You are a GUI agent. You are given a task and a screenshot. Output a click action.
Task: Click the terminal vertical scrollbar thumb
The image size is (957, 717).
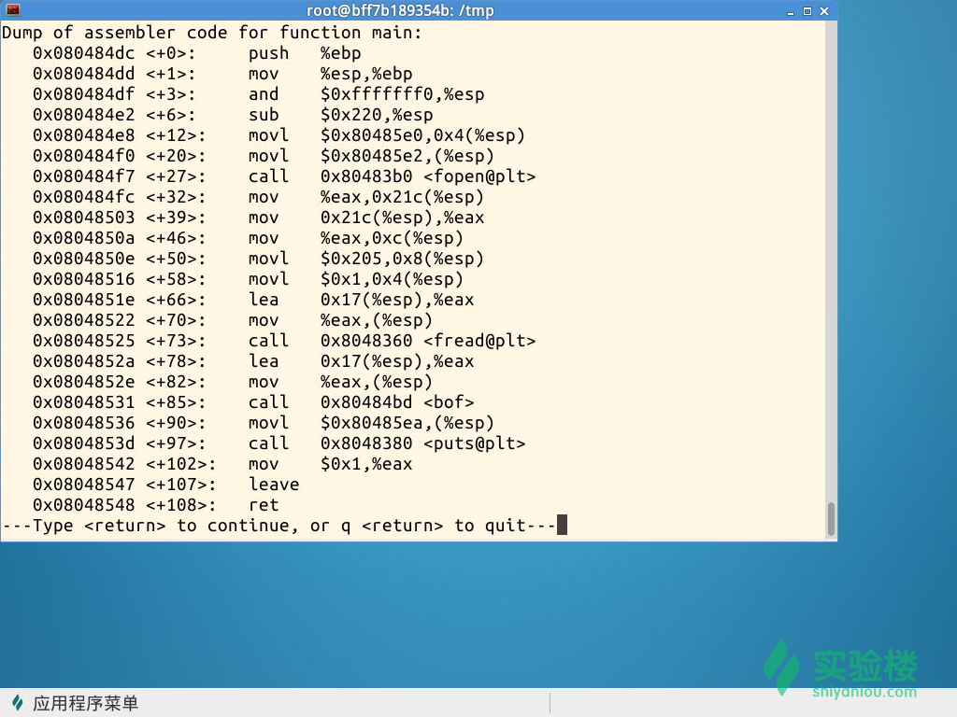coord(831,519)
